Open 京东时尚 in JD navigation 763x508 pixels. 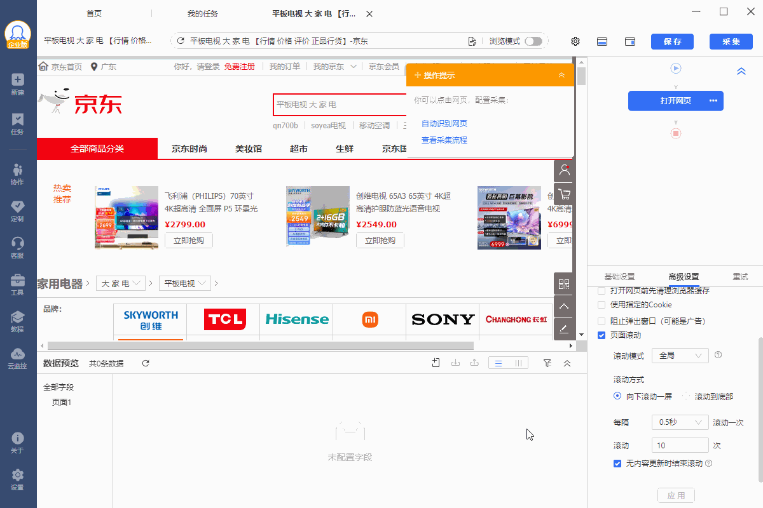[189, 149]
